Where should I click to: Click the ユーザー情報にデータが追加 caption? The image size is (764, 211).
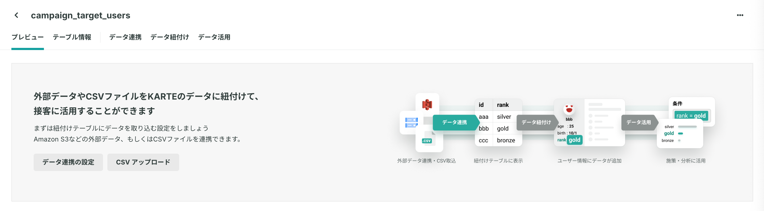[x=589, y=161]
